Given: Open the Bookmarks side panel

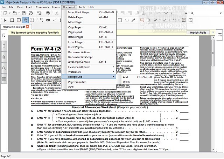Looking at the screenshot, I should pos(4,46).
